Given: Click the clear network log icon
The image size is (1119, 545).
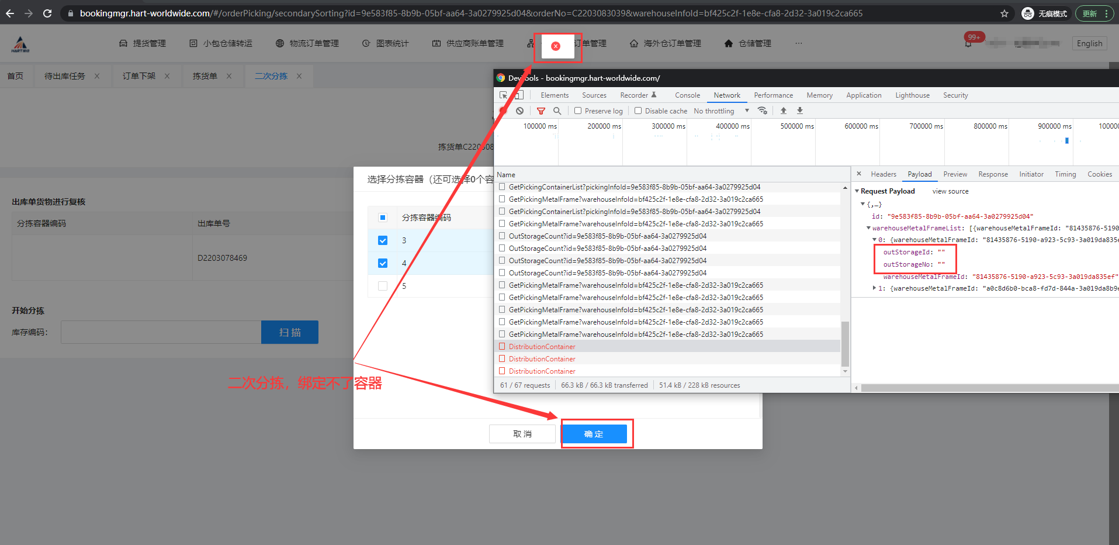Looking at the screenshot, I should point(519,111).
